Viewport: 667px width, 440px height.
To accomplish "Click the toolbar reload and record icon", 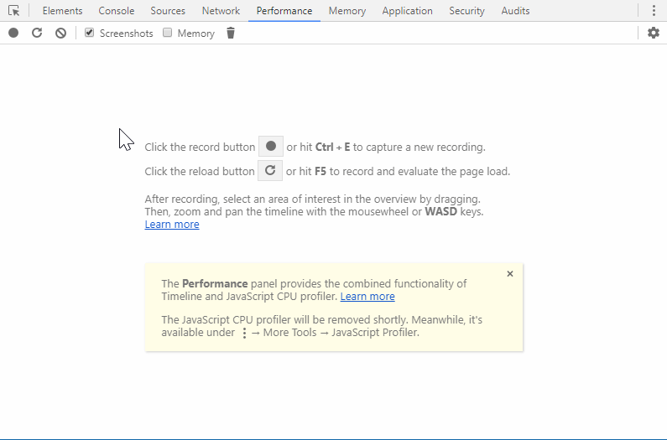I will [37, 33].
